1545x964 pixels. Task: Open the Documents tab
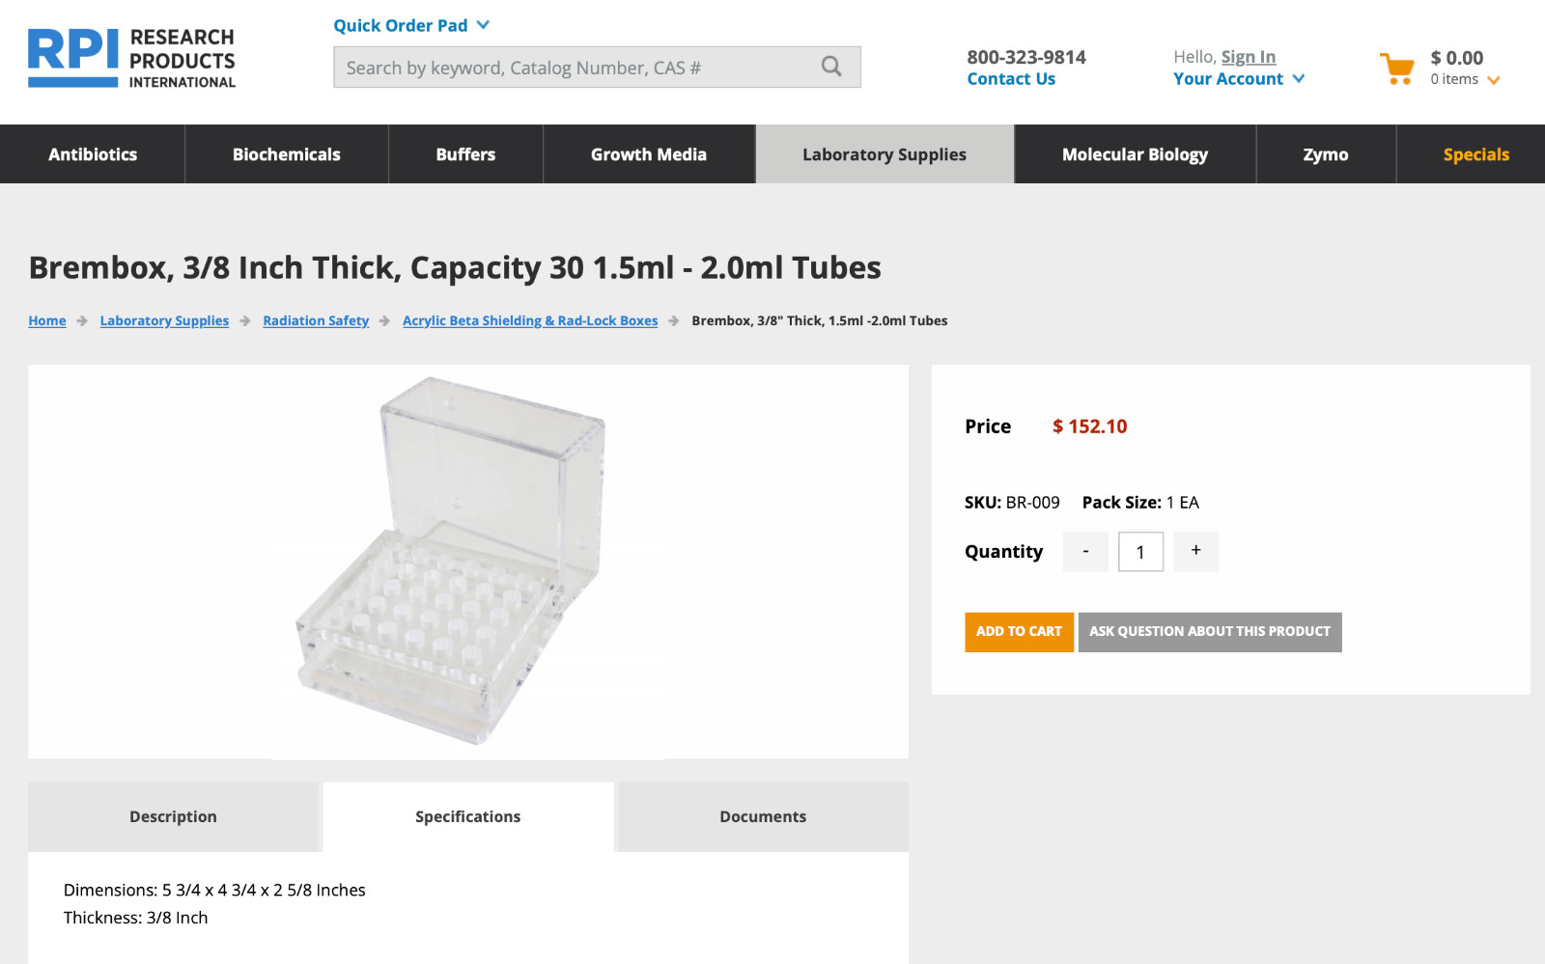click(763, 816)
